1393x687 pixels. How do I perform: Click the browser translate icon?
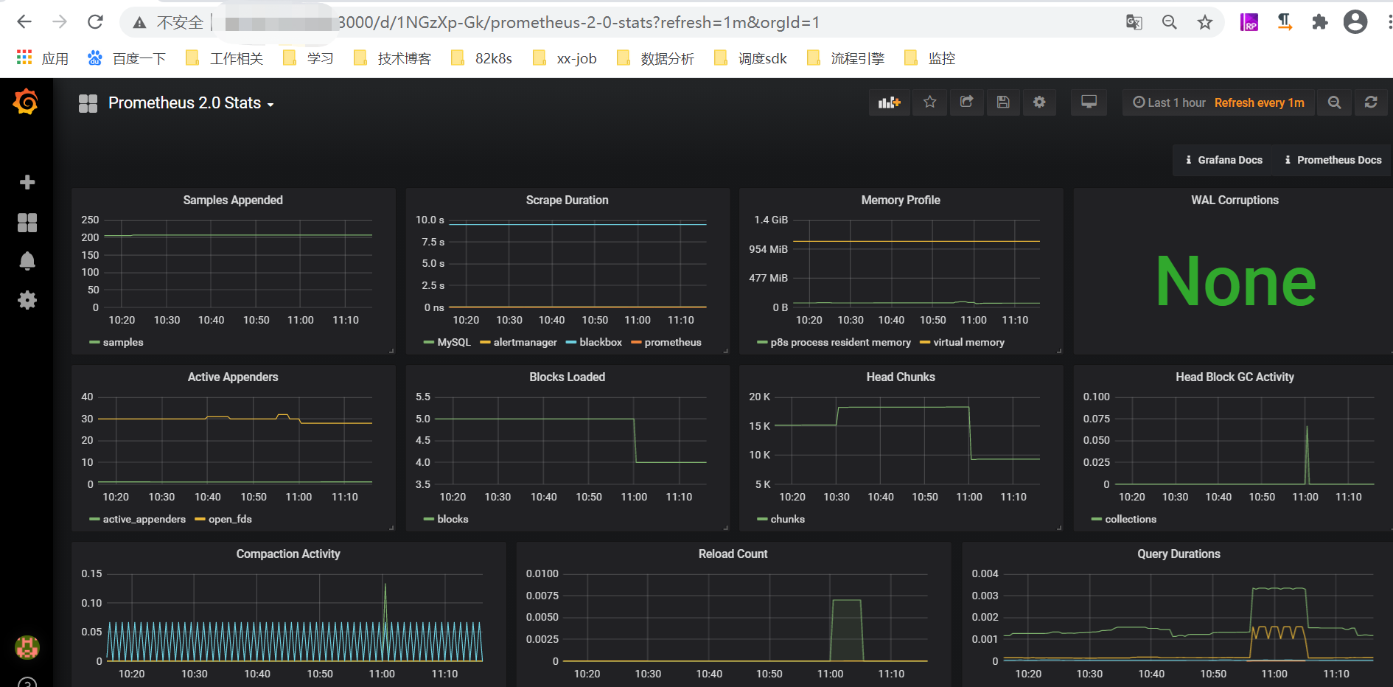point(1134,22)
